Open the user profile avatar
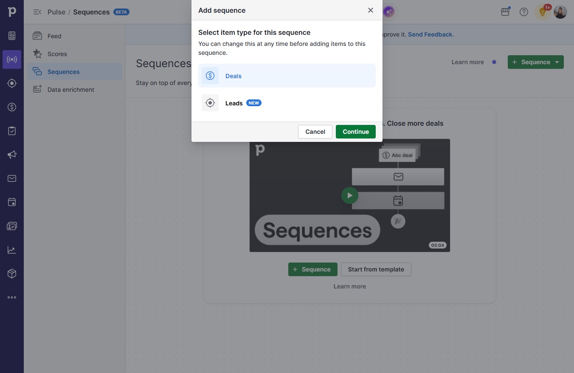Viewport: 574px width, 373px height. (x=560, y=12)
